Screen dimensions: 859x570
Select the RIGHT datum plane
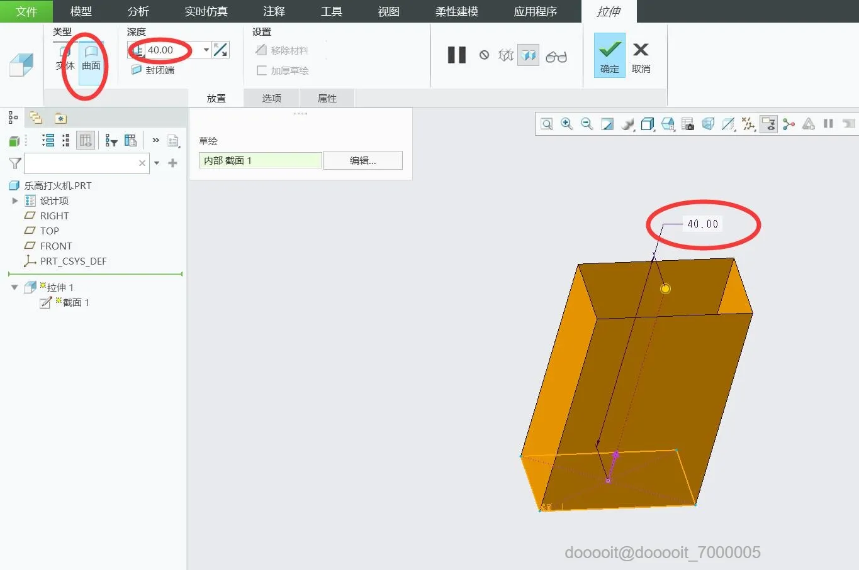coord(54,216)
